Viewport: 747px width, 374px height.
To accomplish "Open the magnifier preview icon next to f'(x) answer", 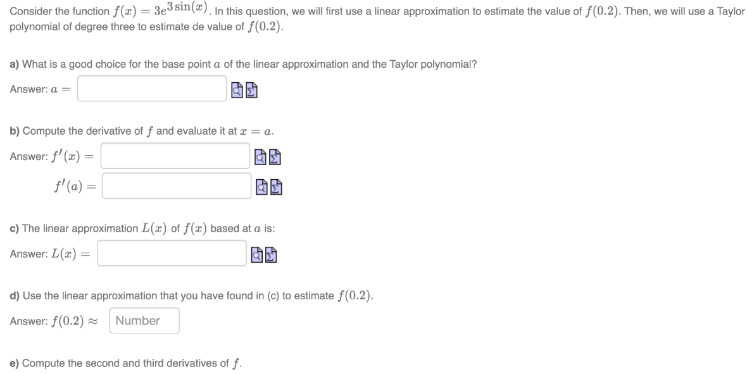I will pos(261,157).
